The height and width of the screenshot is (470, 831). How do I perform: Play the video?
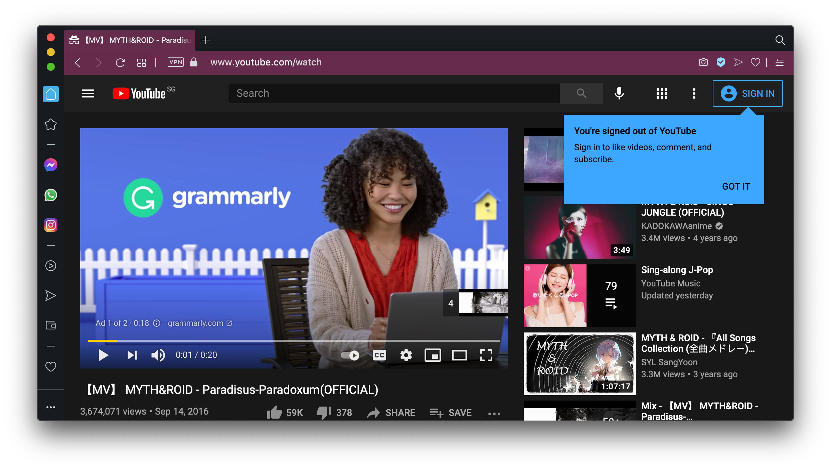(104, 355)
